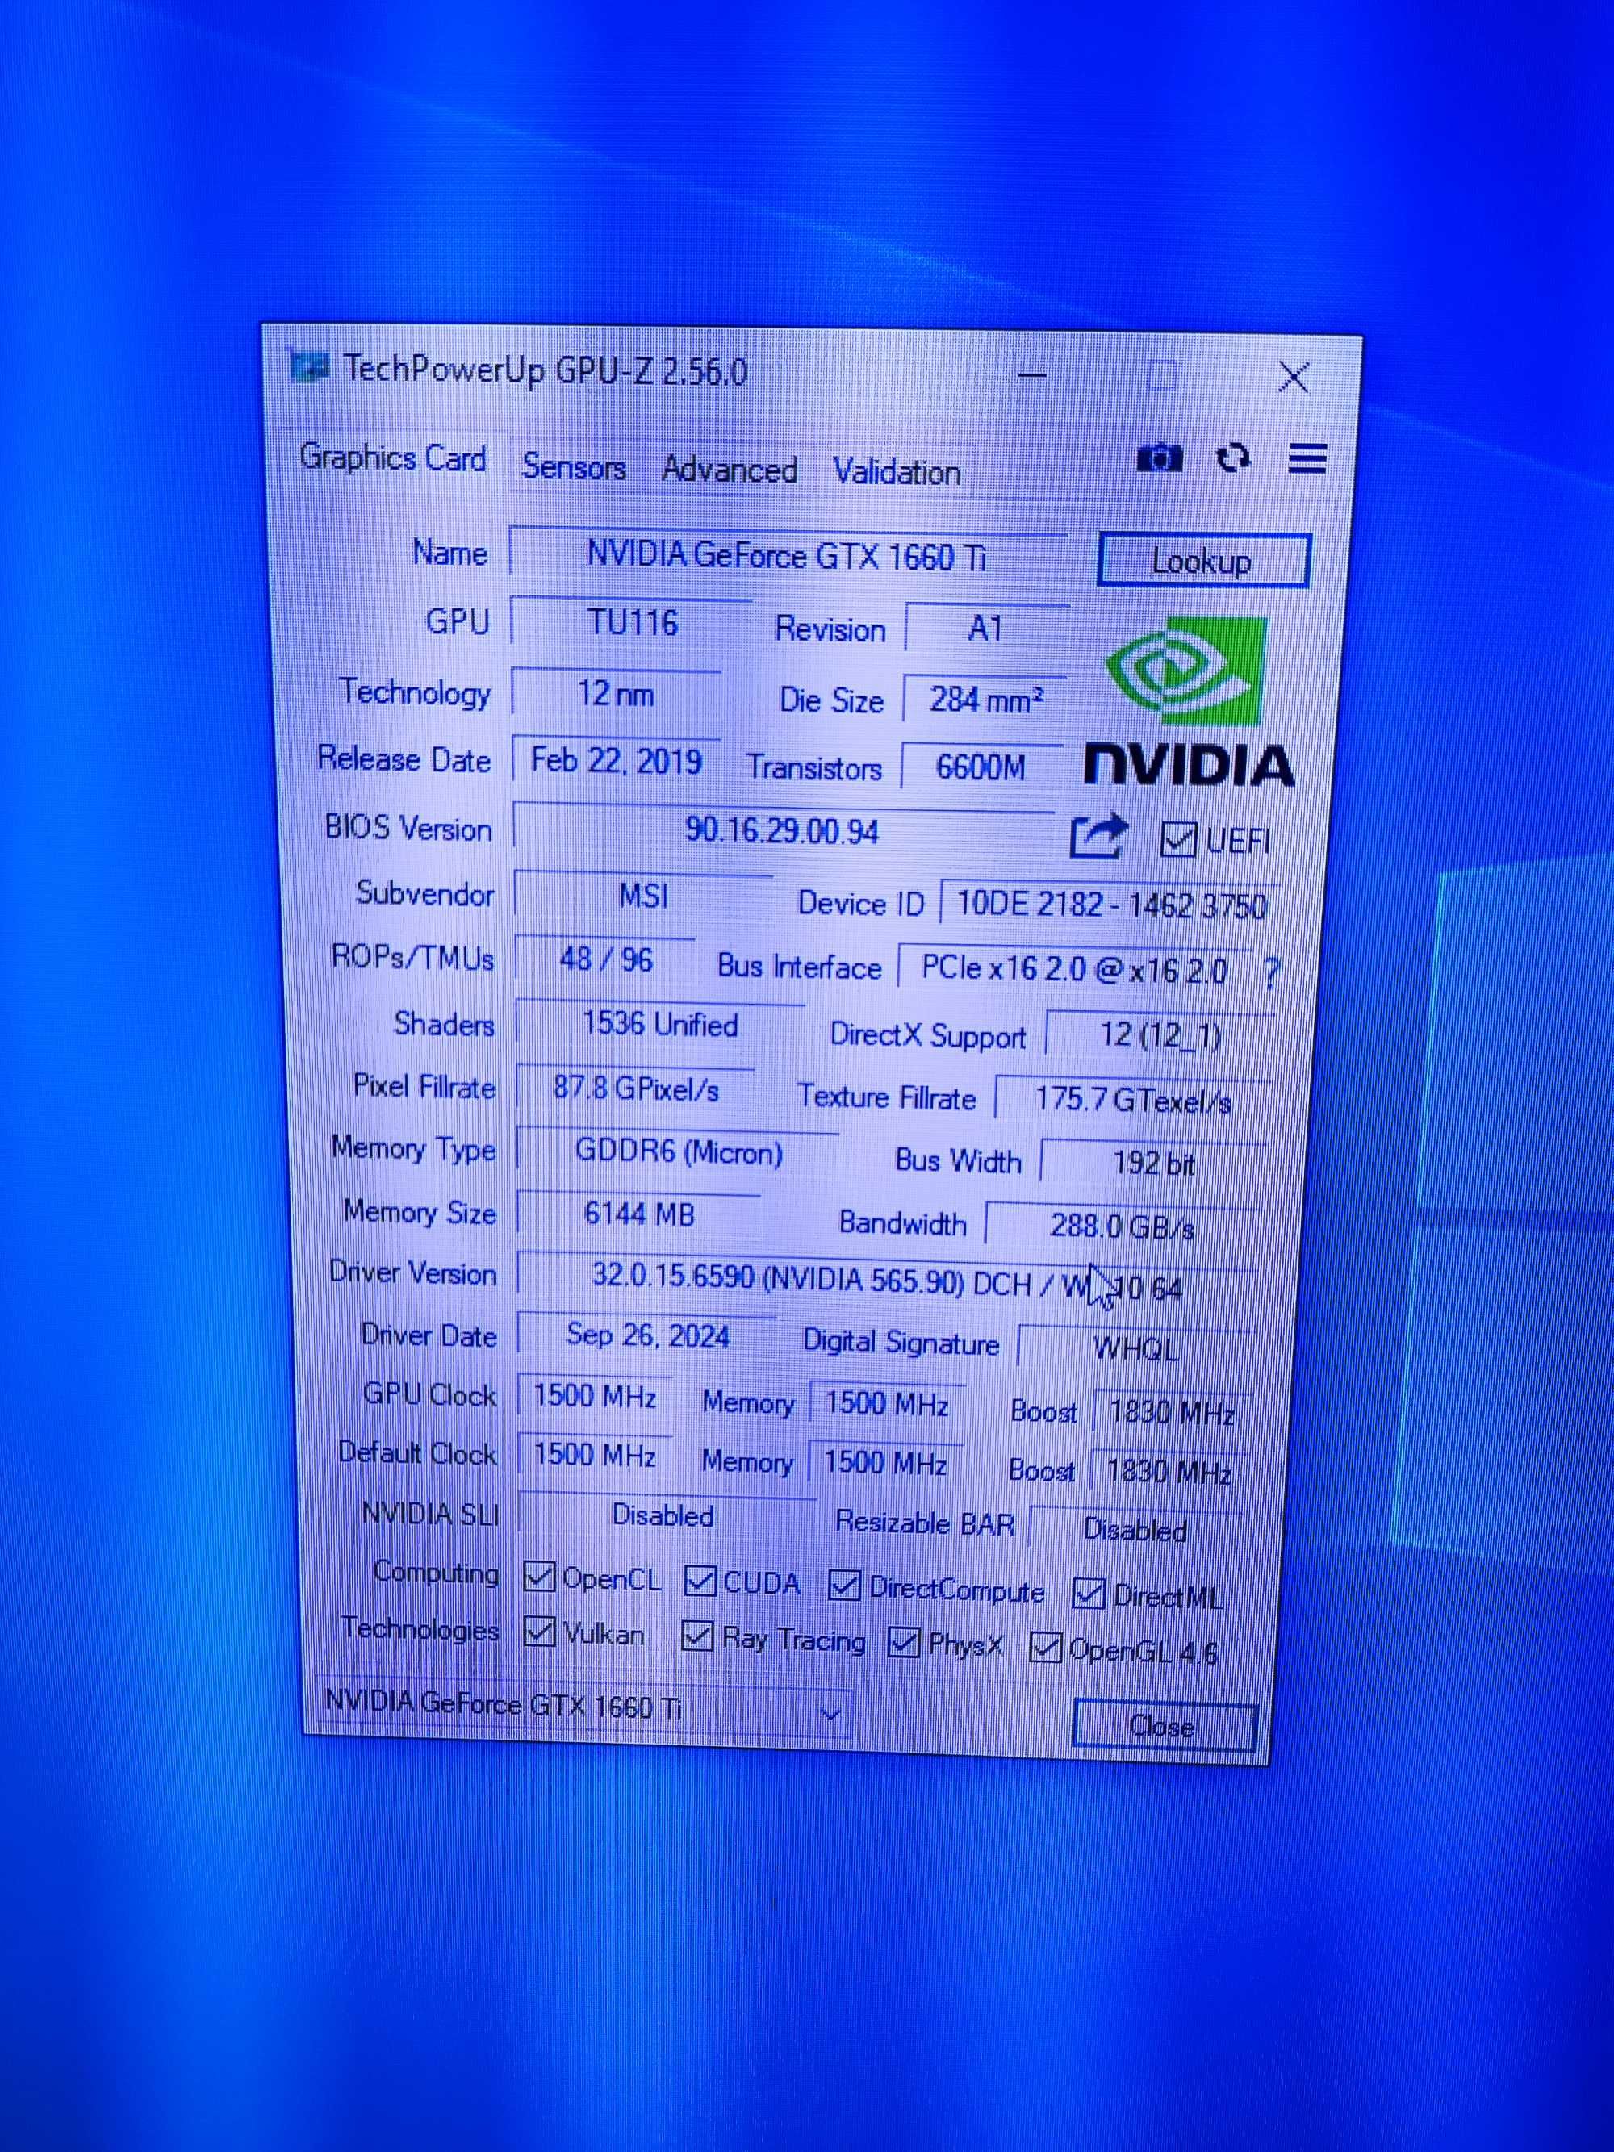Toggle the Vulkan checkbox
The width and height of the screenshot is (1614, 2152).
[538, 1632]
